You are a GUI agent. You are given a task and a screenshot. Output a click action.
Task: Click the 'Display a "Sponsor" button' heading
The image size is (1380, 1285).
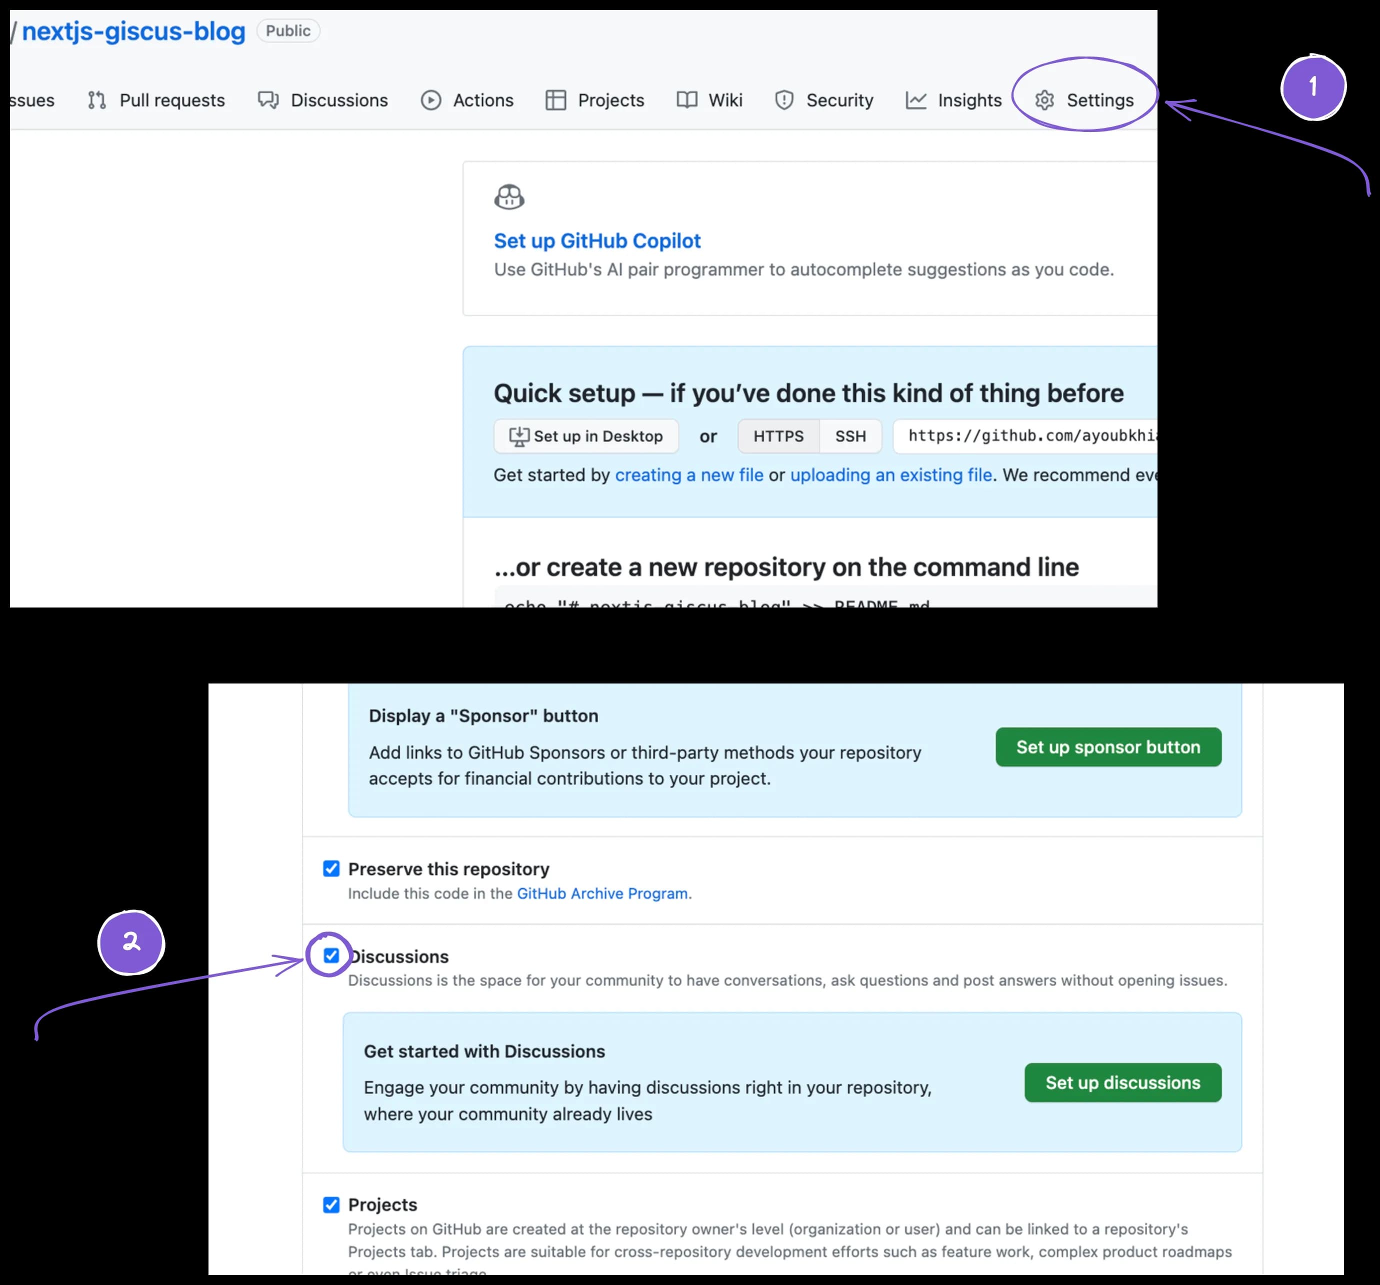484,715
